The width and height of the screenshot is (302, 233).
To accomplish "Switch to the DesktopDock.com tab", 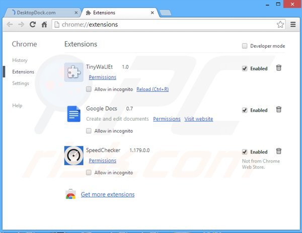I will [x=40, y=11].
